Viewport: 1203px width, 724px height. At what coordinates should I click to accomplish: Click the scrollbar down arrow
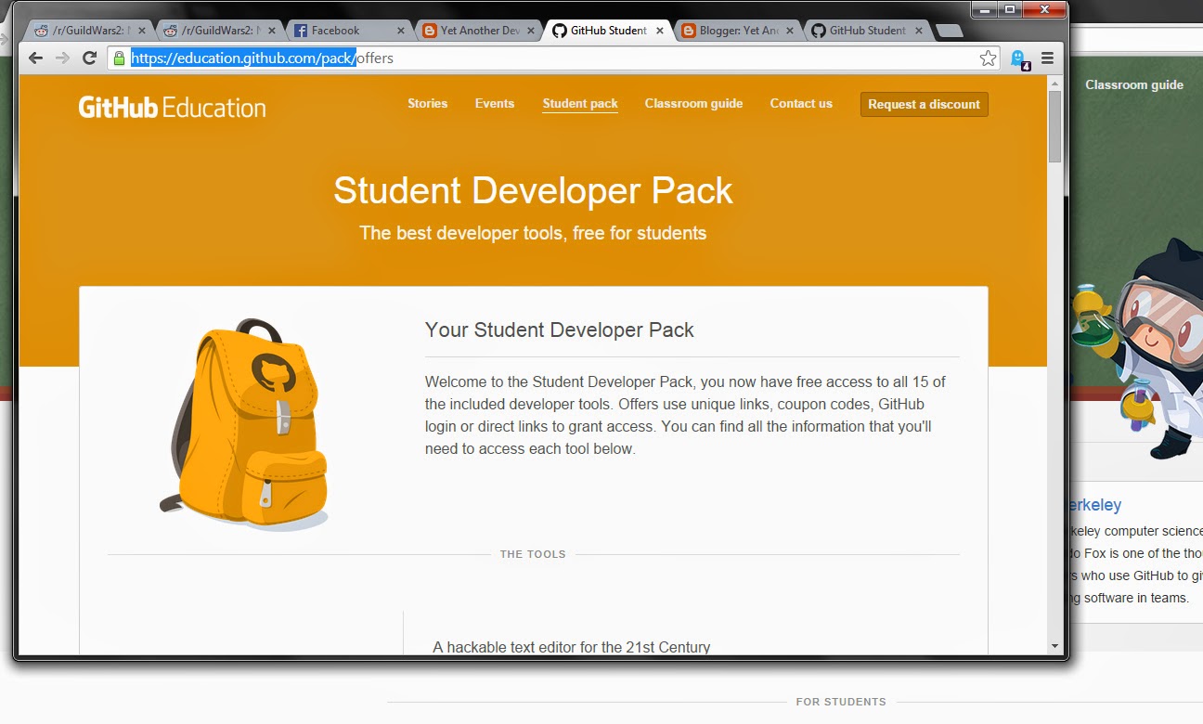pyautogui.click(x=1054, y=646)
